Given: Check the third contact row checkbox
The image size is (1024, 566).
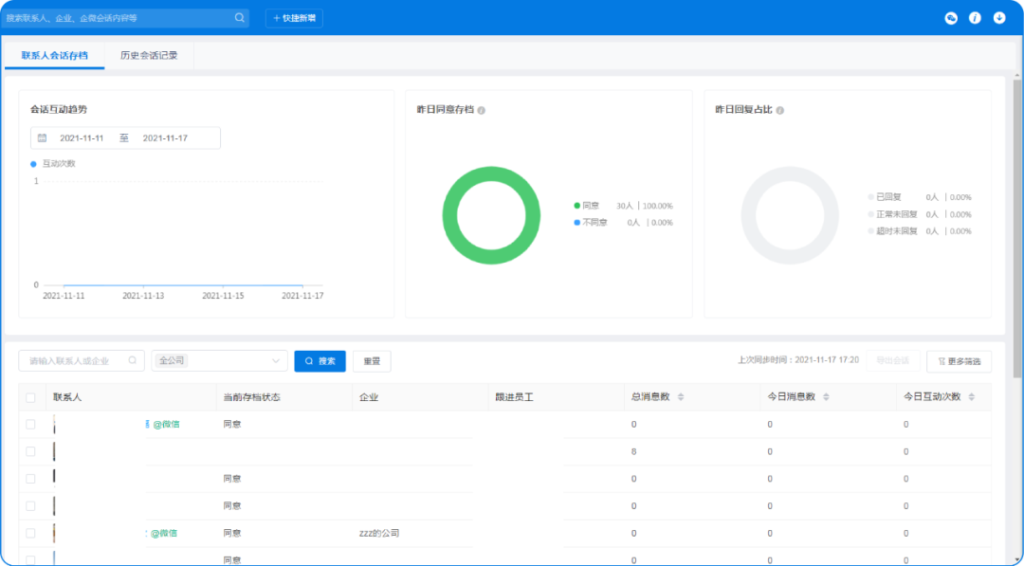Looking at the screenshot, I should (30, 479).
